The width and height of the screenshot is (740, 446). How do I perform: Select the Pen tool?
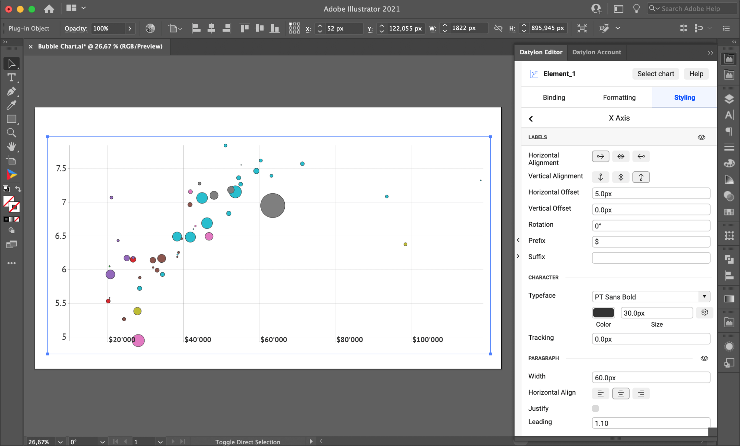point(11,91)
